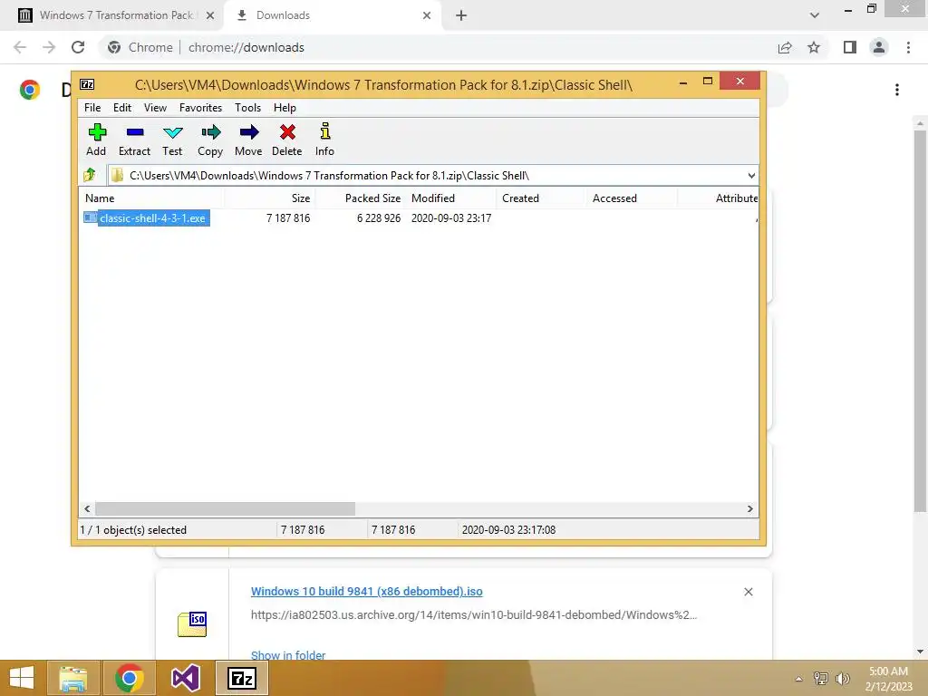Click the 2020-09-03 23:17 modified cell

coord(451,217)
